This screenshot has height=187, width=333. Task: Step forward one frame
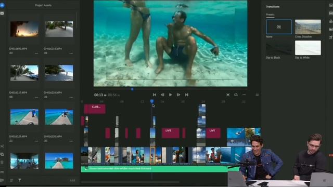point(178,95)
